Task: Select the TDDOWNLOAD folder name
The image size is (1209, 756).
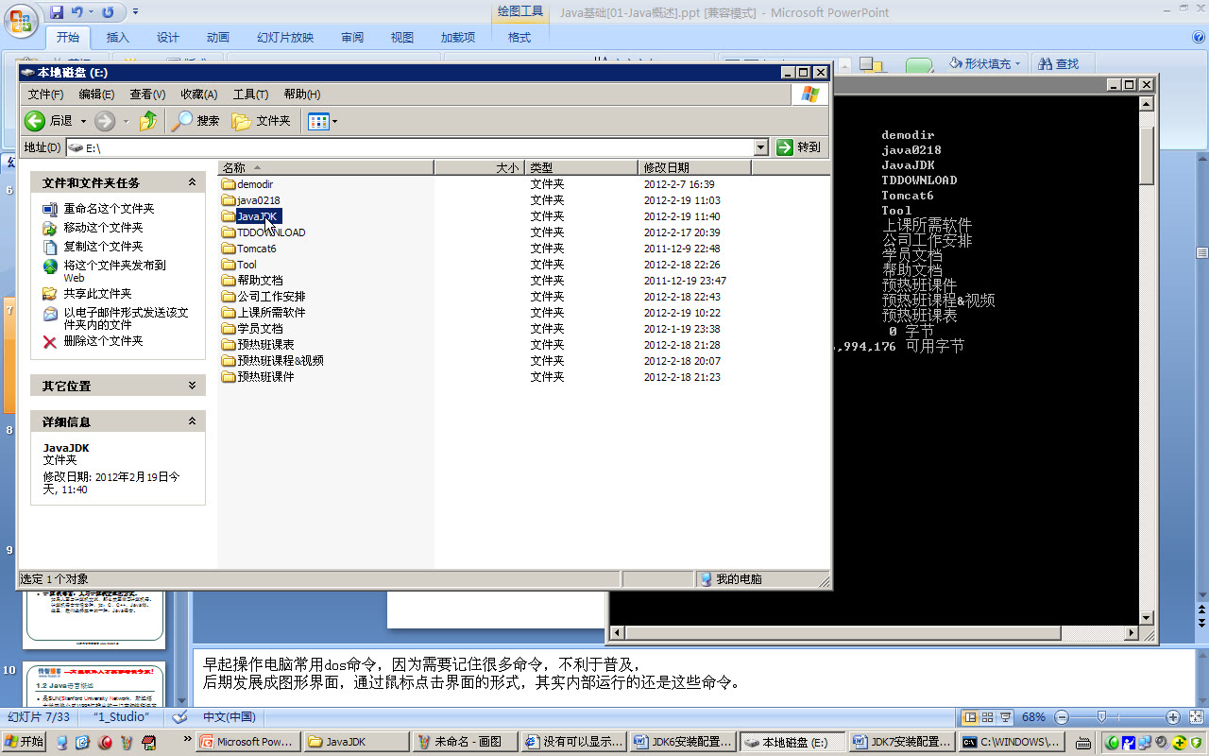Action: pos(271,232)
